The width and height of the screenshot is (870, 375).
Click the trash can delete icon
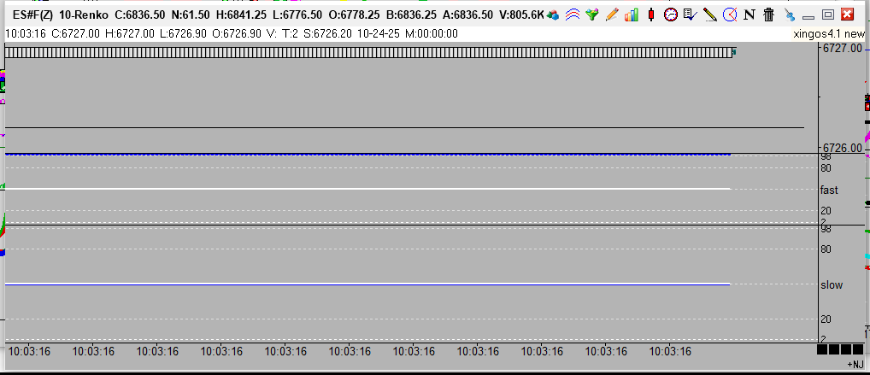[769, 15]
